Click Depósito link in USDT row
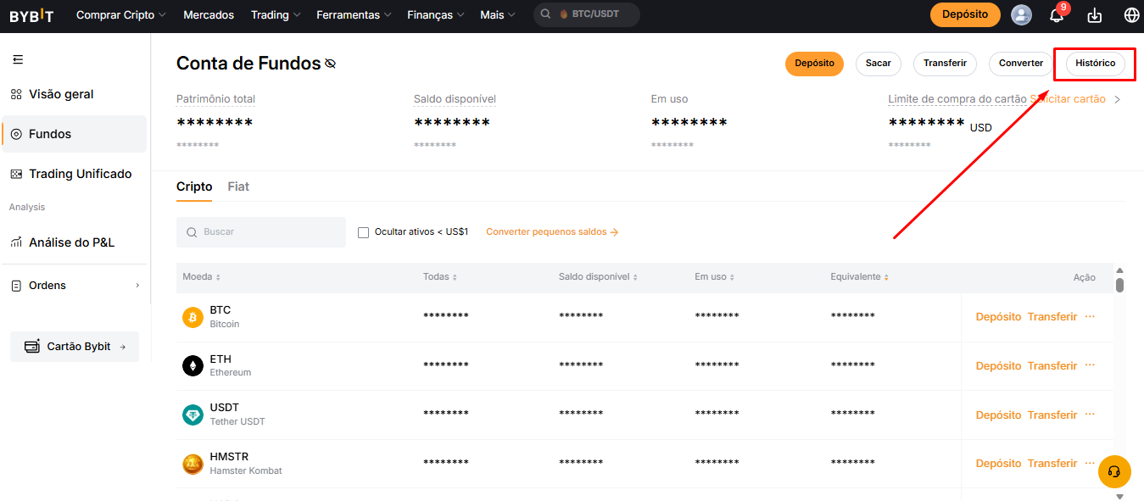This screenshot has width=1144, height=501. coord(998,415)
